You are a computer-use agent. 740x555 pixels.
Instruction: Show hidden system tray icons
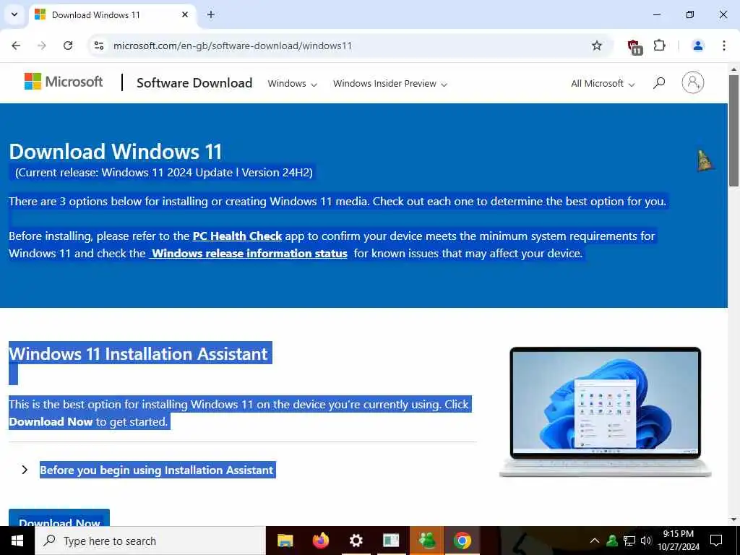click(x=595, y=541)
